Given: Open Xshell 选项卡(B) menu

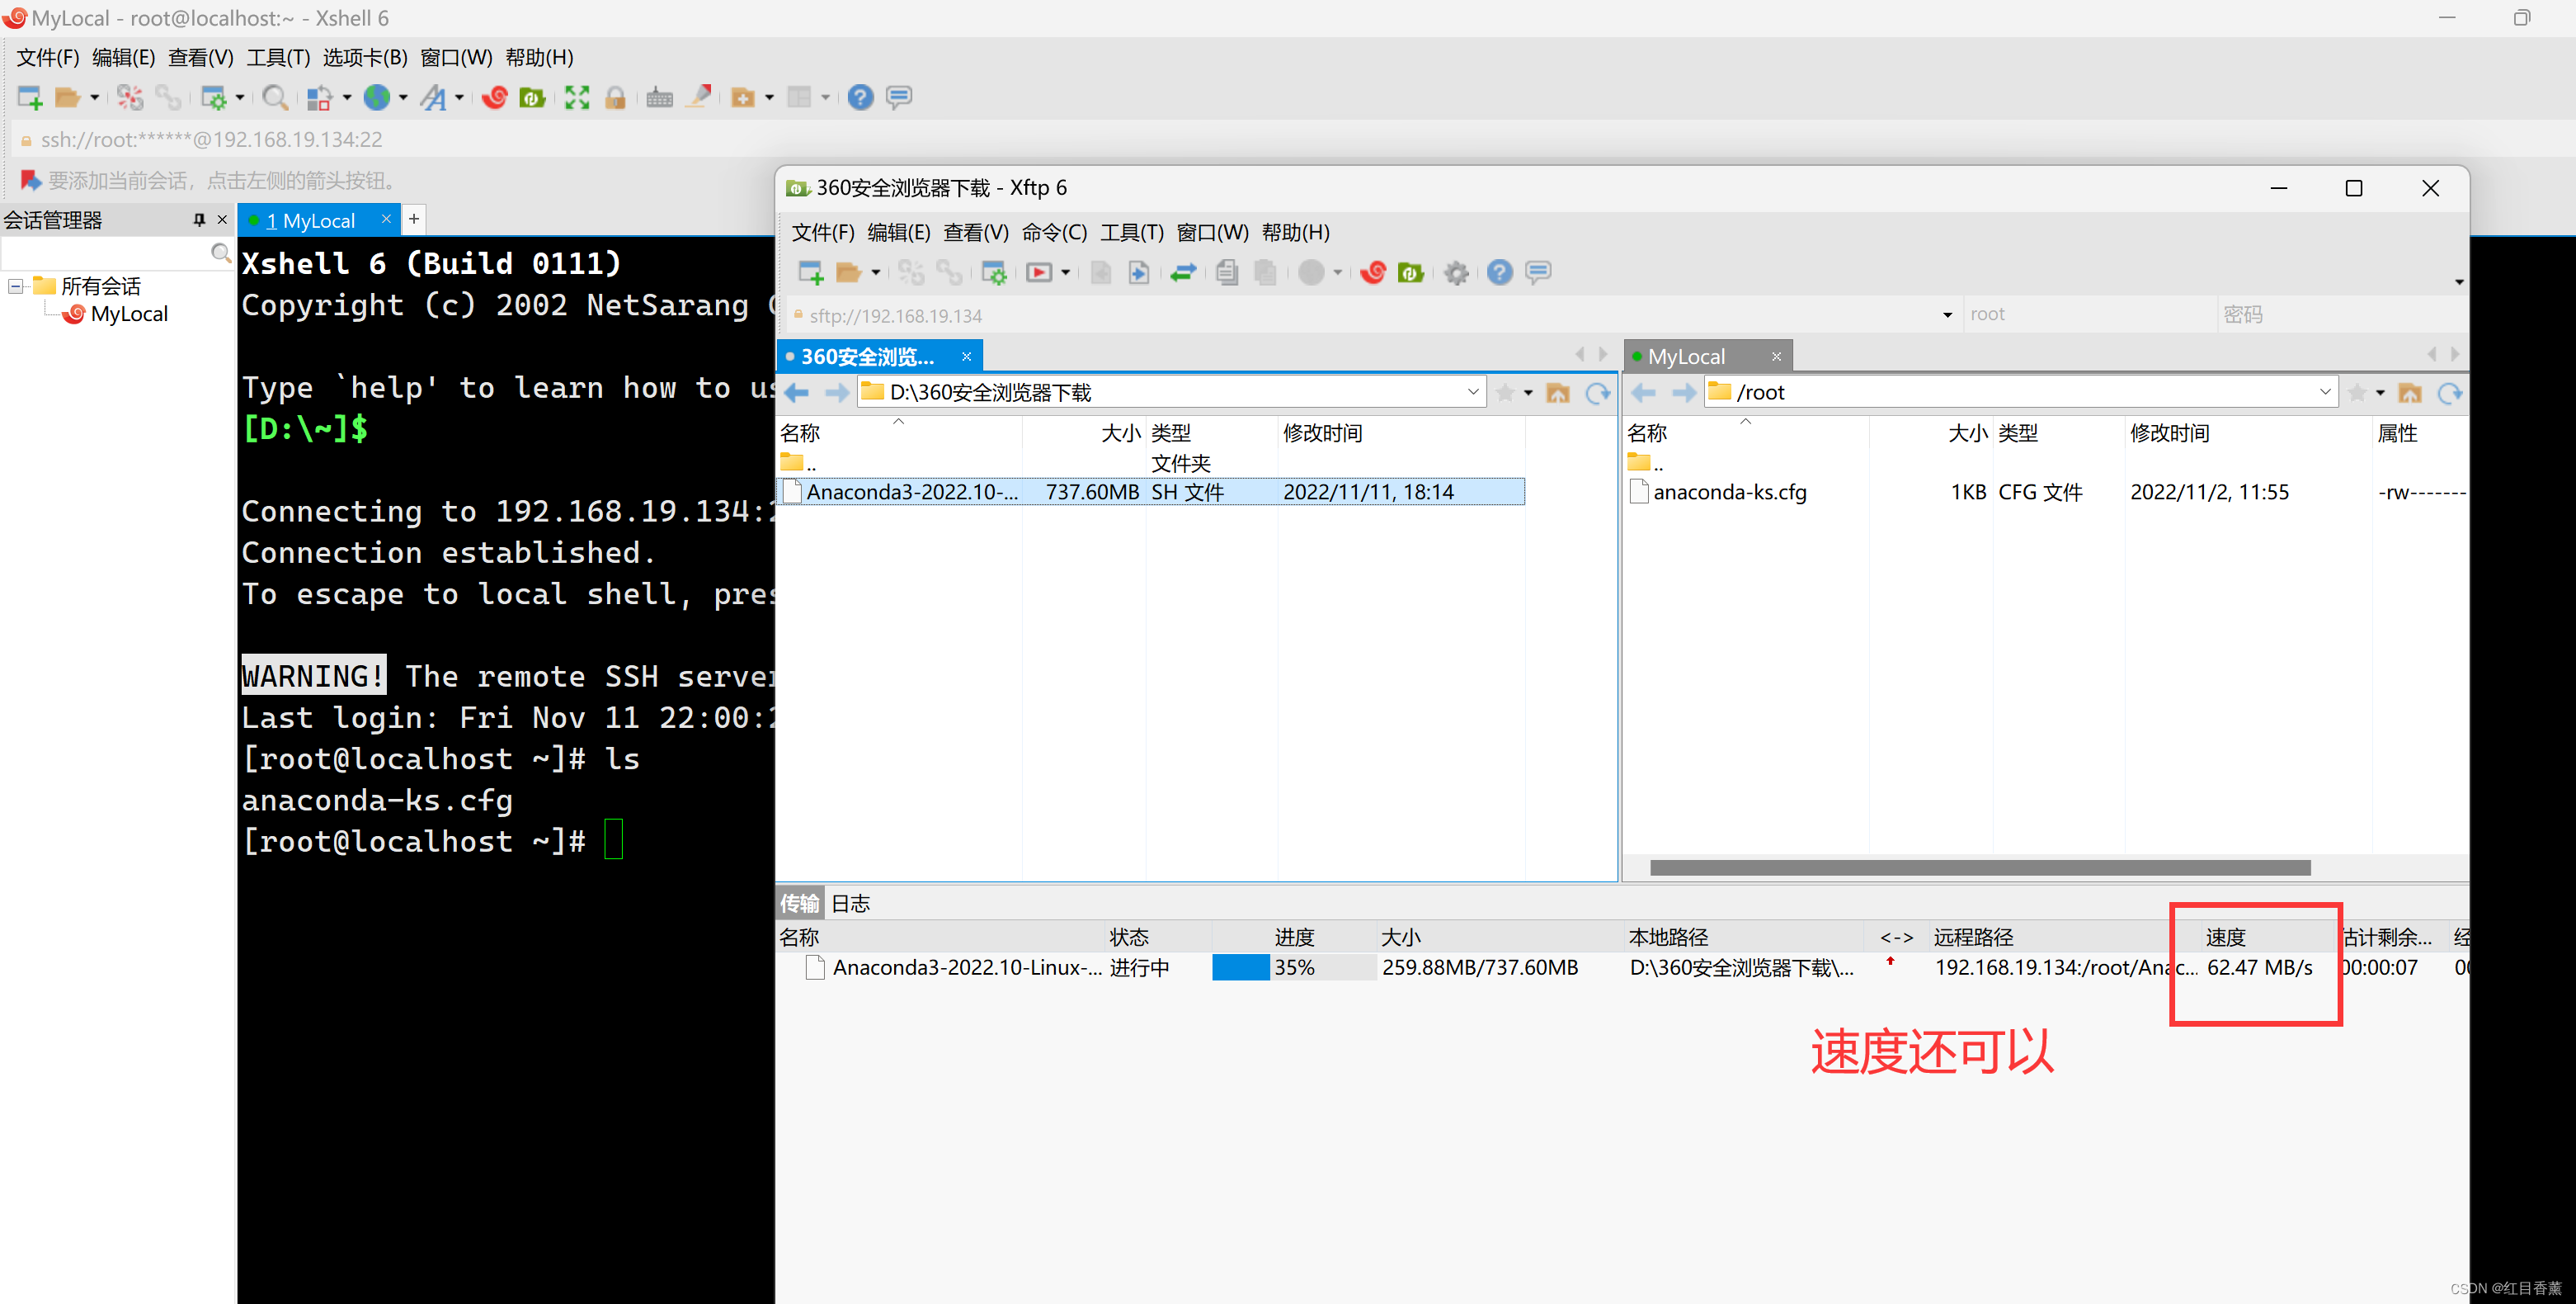Looking at the screenshot, I should tap(365, 57).
